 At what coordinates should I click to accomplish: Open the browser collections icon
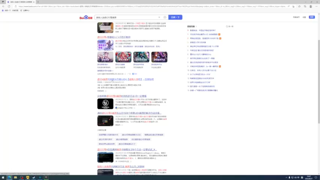305,6
